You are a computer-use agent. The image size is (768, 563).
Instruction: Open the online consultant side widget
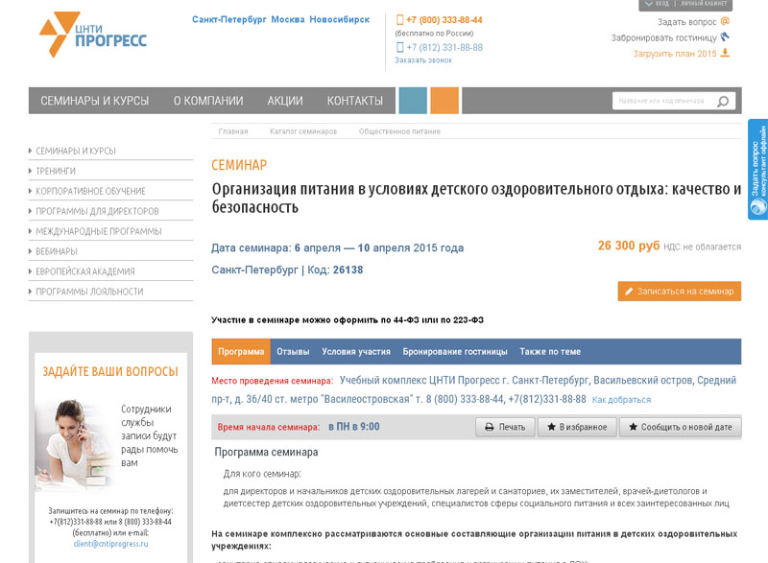[757, 169]
